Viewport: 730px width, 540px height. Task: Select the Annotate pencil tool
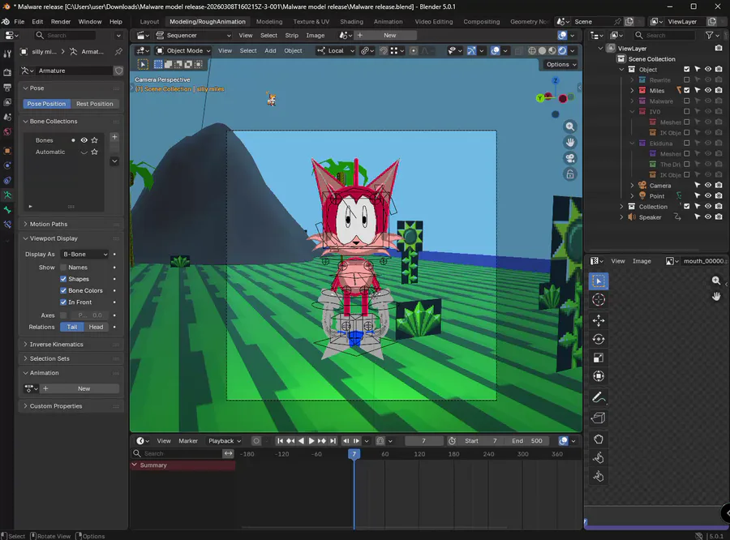point(599,397)
